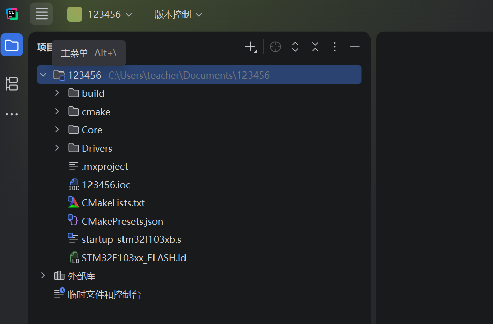Select the .mxproject file
493x324 pixels.
tap(105, 166)
